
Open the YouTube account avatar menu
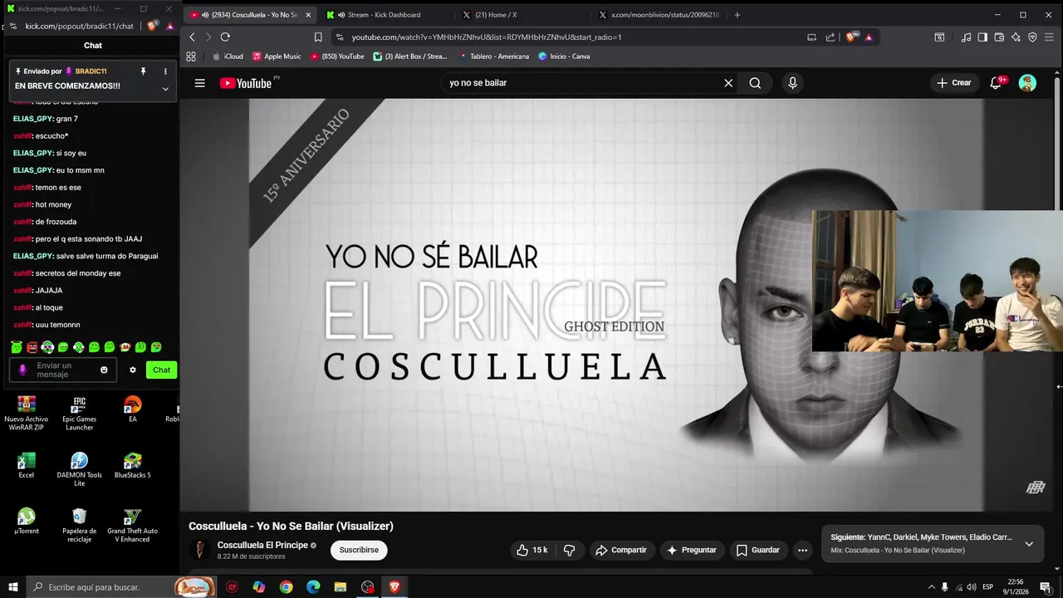(x=1027, y=83)
